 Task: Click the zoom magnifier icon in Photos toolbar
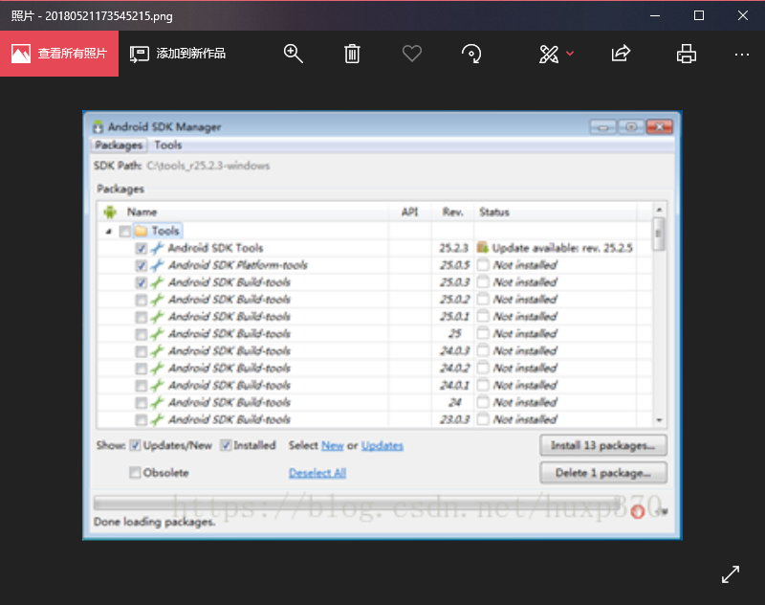pyautogui.click(x=294, y=54)
